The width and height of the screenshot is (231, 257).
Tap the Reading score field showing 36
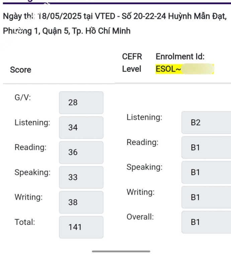tap(81, 152)
